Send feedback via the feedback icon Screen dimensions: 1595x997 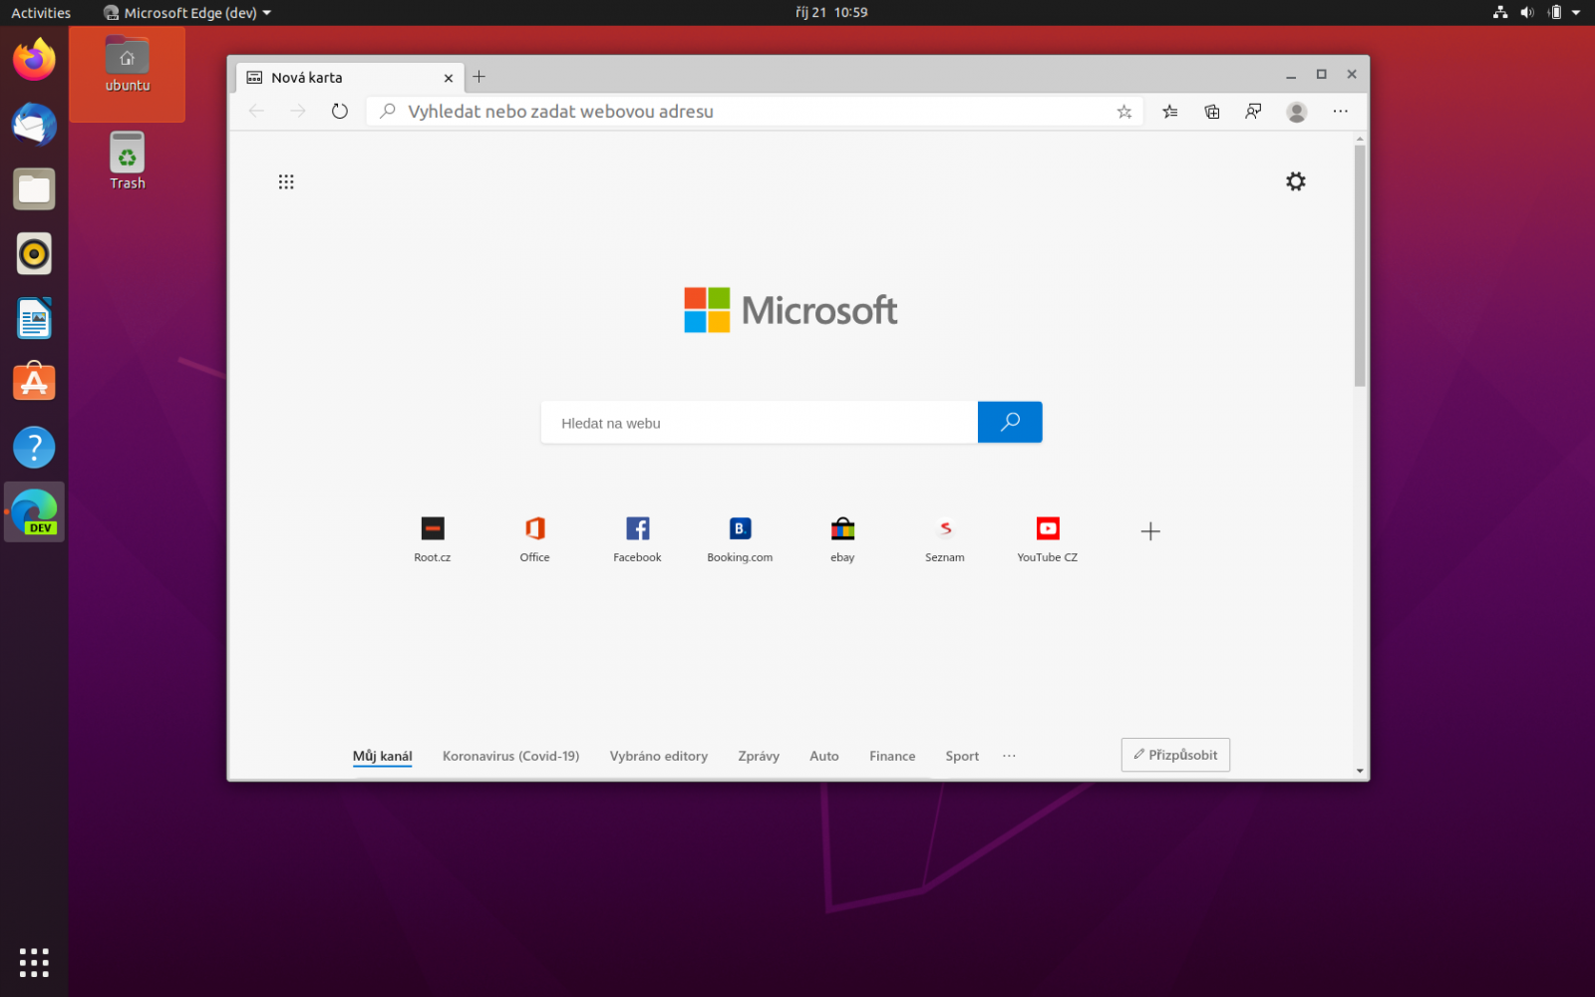click(1253, 112)
